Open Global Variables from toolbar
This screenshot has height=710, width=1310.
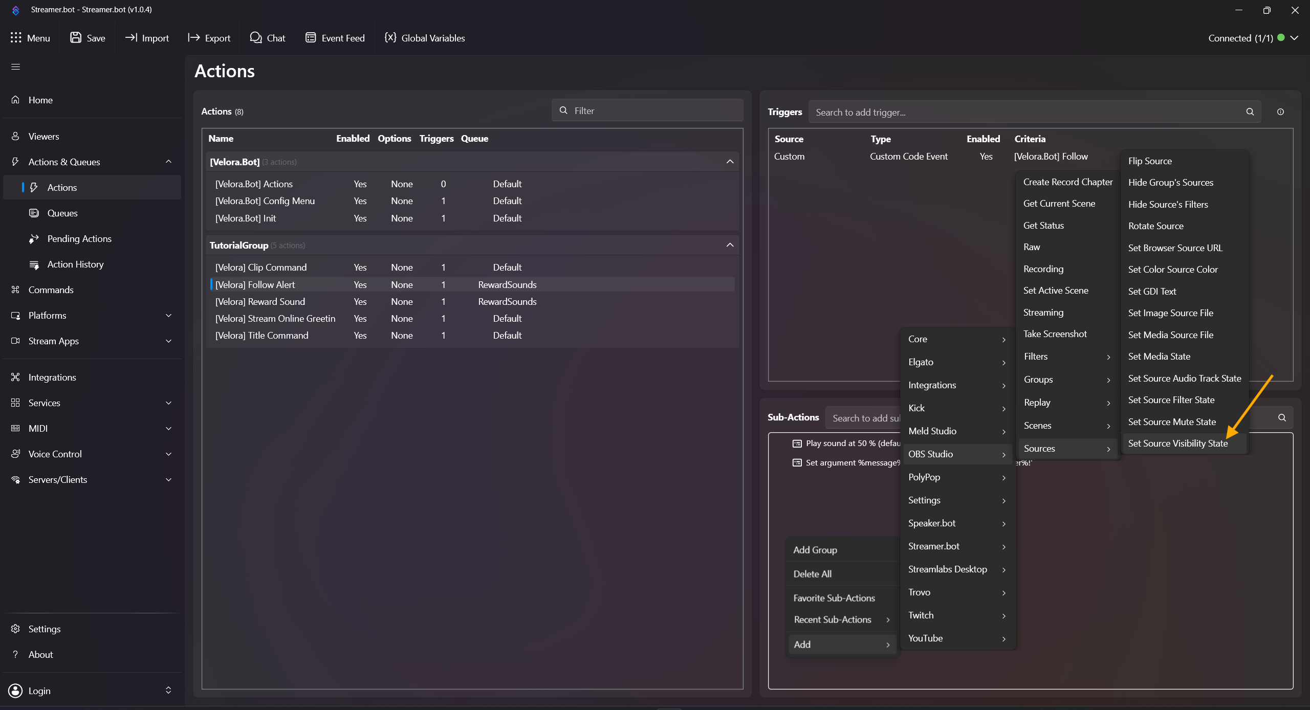tap(425, 38)
